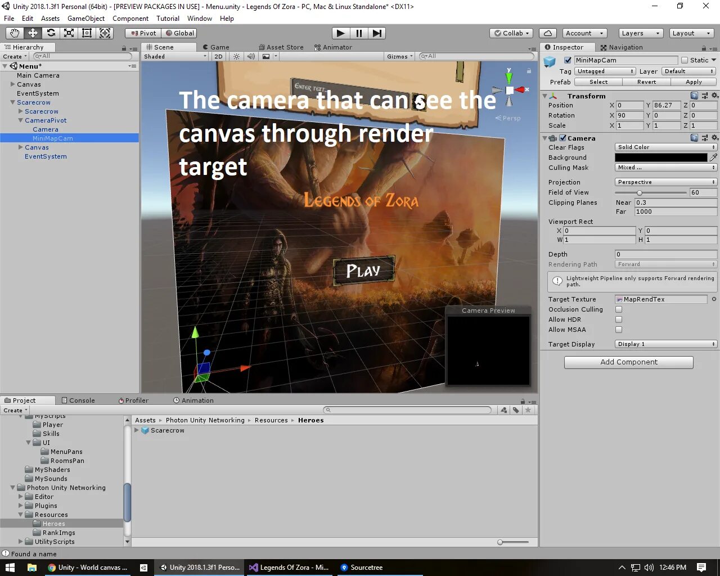Open Windows Start menu

(x=10, y=568)
